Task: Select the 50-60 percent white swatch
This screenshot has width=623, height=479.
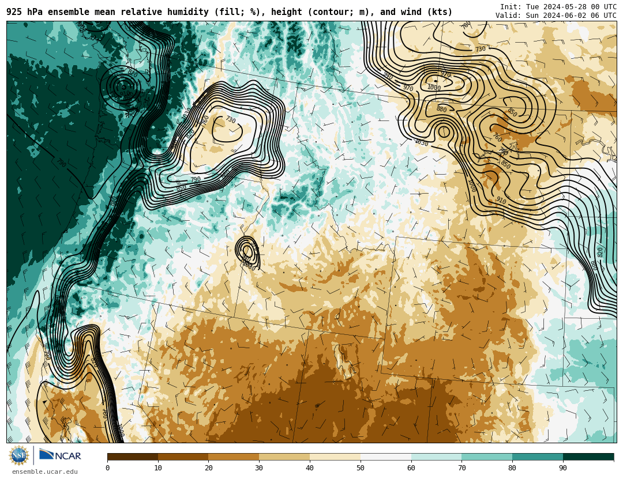Action: coord(386,457)
